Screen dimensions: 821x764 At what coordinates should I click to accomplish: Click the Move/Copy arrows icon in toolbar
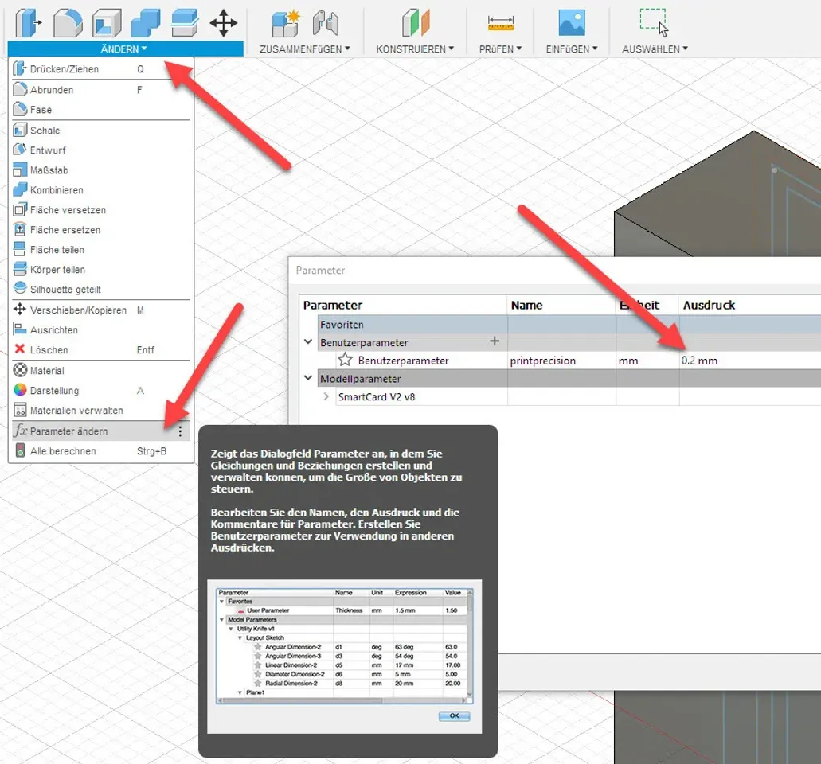coord(224,22)
